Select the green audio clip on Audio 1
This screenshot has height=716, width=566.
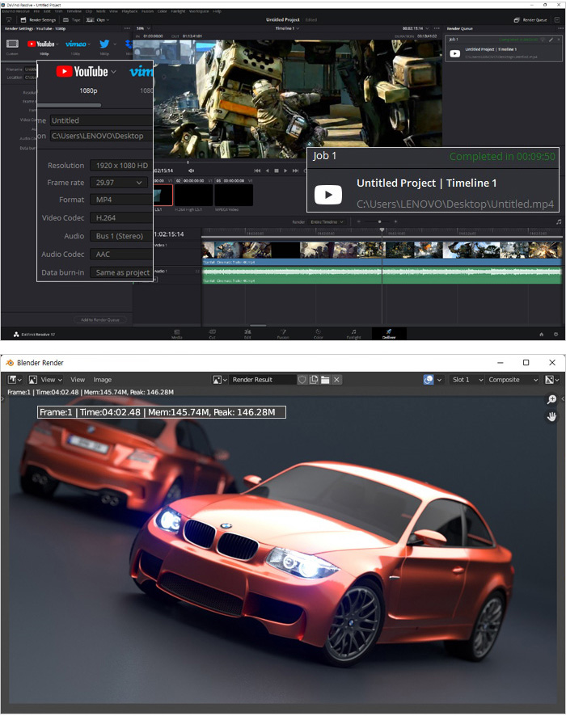click(382, 275)
